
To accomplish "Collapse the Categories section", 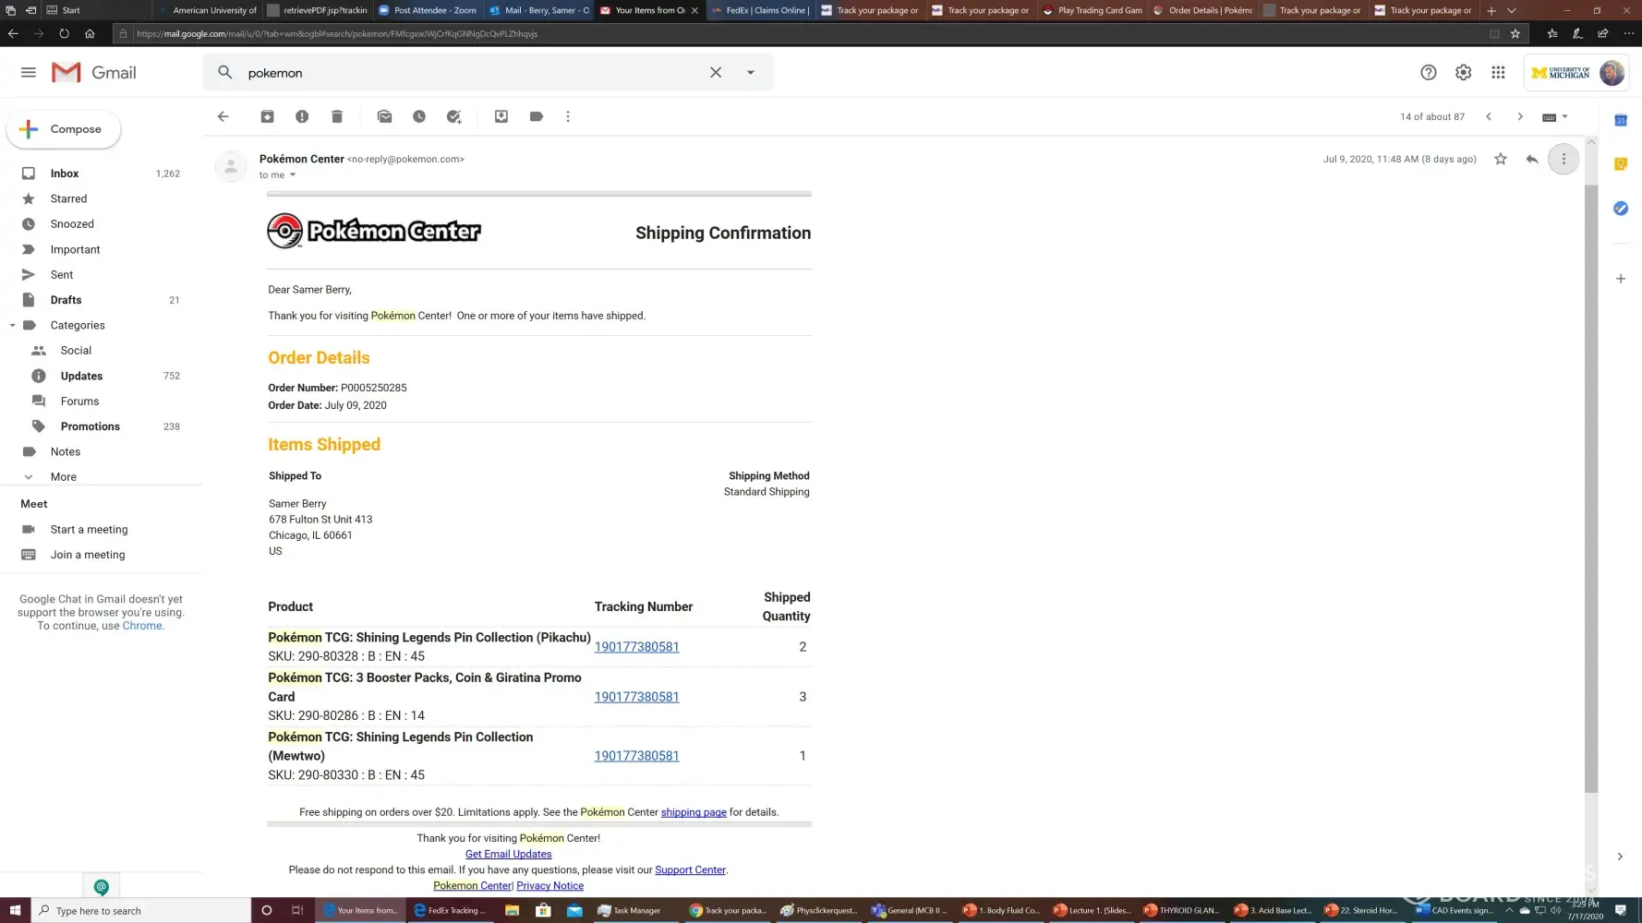I will click(x=13, y=325).
